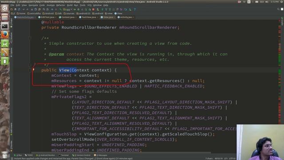Click the Search Everywhere magnifier icon
This screenshot has height=160, width=284.
pyautogui.click(x=278, y=9)
